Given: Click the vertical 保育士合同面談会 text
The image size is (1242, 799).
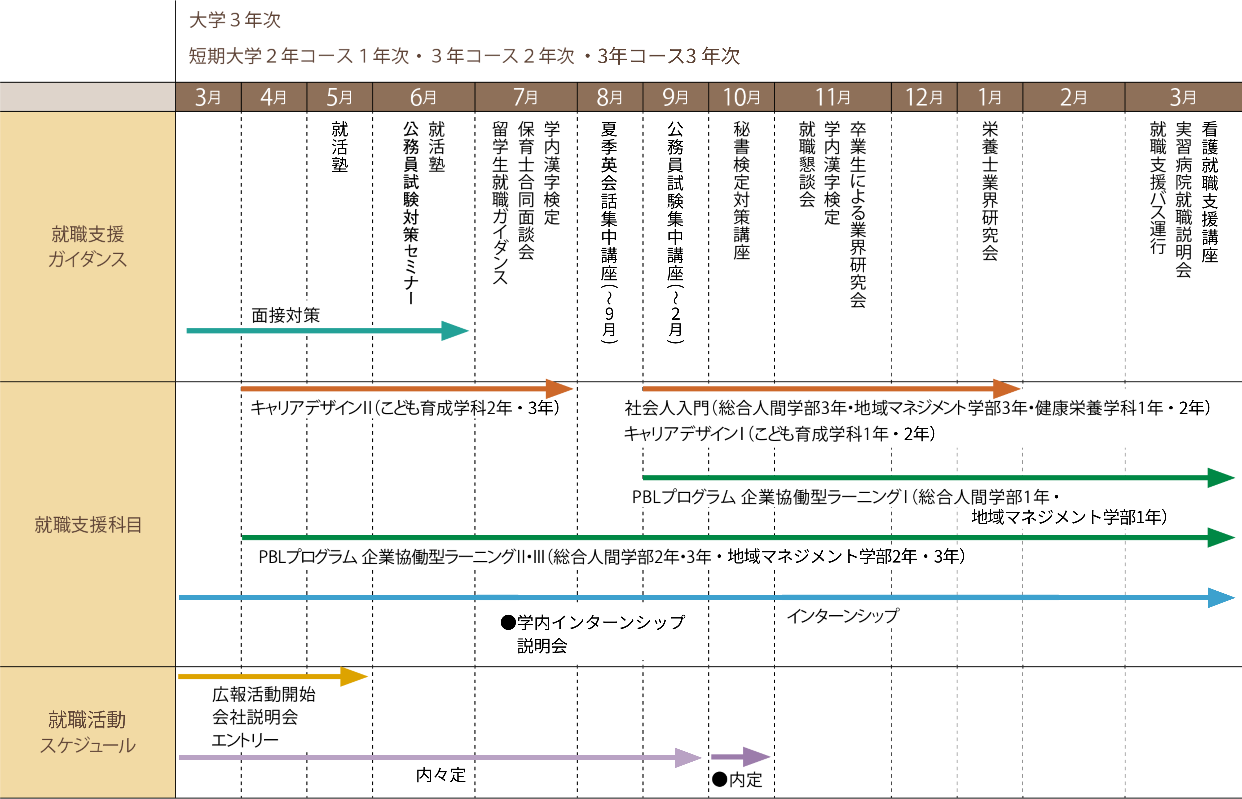Looking at the screenshot, I should tap(526, 190).
